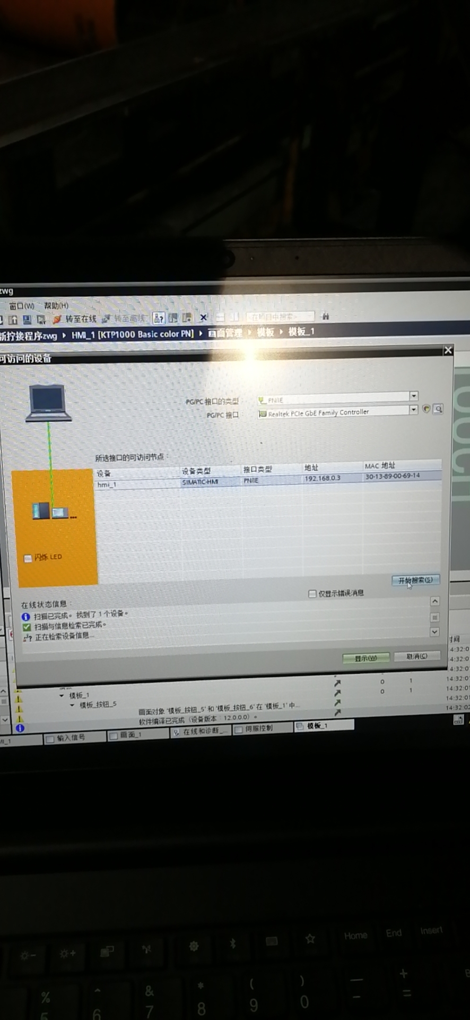Screen dimensions: 470x1020
Task: Toggle the 闪烁 LED checkbox
Action: coord(28,558)
